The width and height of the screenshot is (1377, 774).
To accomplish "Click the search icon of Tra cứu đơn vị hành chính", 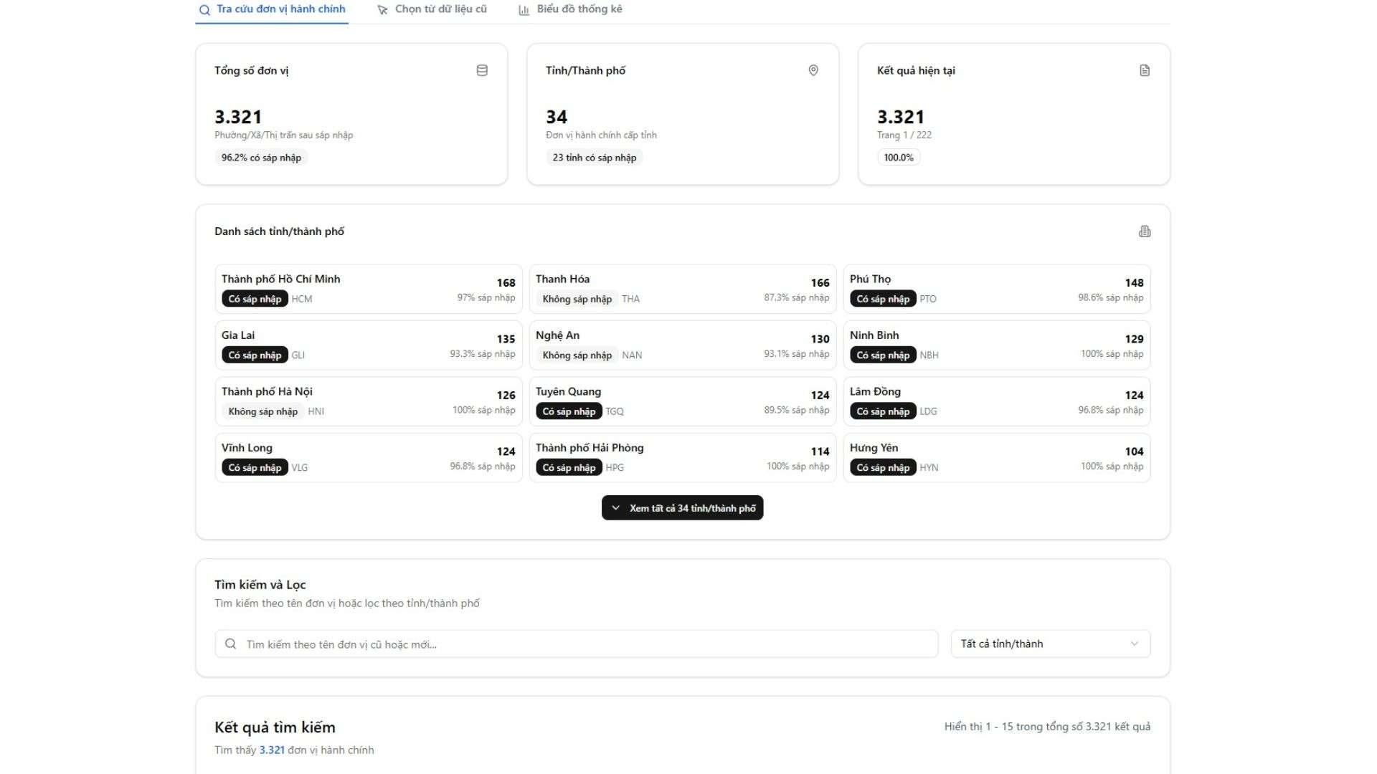I will coord(205,10).
